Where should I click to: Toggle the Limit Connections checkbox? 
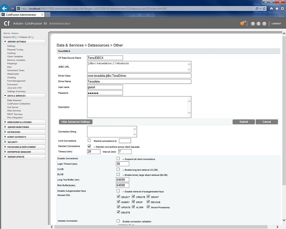pos(89,141)
